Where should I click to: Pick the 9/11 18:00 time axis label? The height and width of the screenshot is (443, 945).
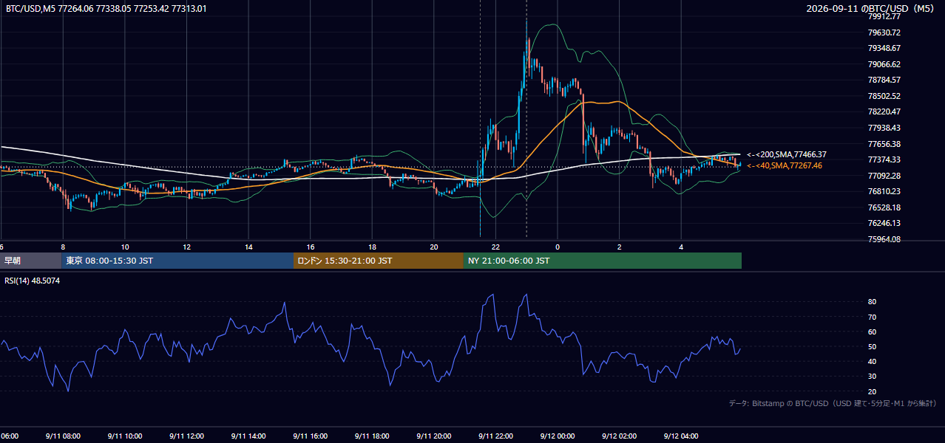point(372,436)
